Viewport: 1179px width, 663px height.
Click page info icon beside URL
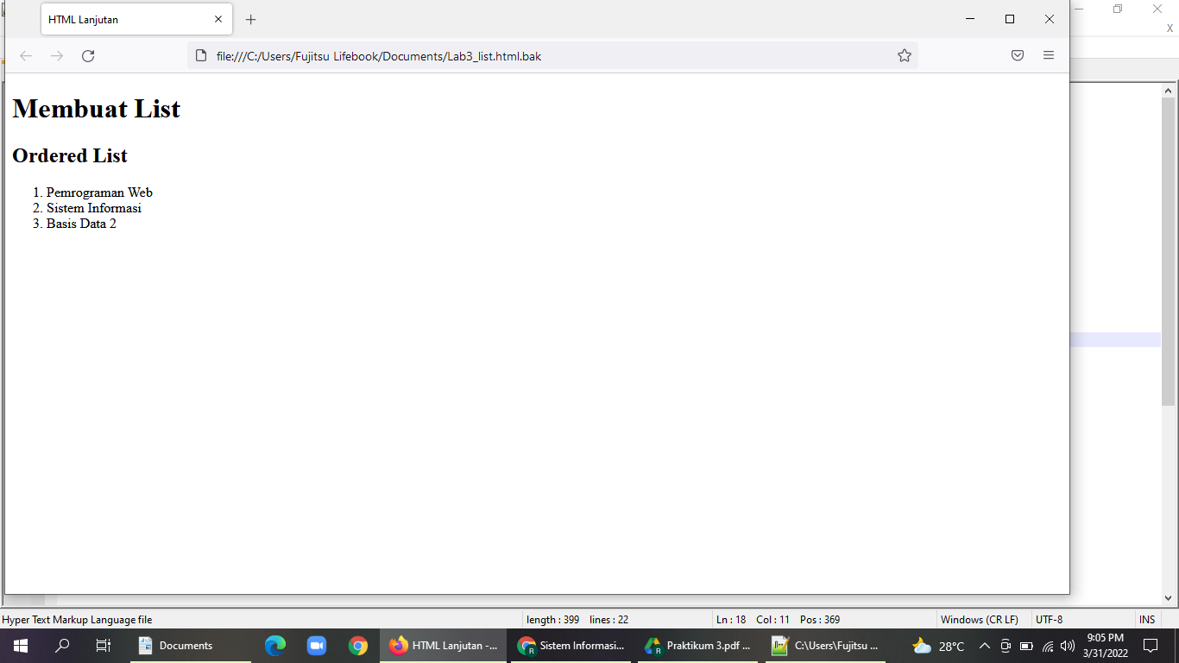tap(201, 56)
